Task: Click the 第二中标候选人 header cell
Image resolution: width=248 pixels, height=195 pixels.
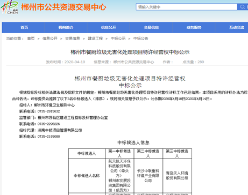Action: click(x=148, y=154)
